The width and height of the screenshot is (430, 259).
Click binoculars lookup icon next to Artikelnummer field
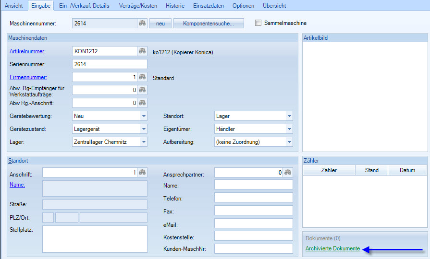142,51
